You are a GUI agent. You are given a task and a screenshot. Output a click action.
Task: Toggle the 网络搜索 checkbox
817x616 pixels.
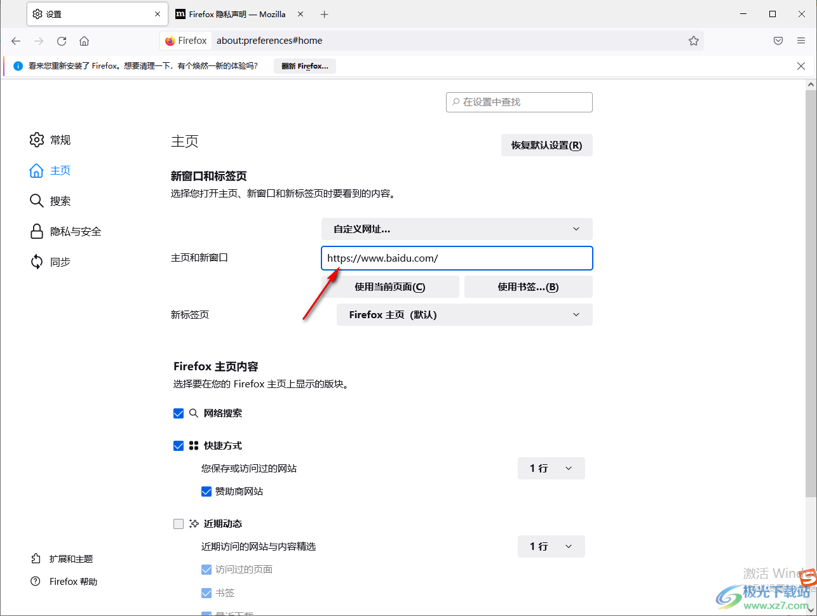click(x=179, y=413)
